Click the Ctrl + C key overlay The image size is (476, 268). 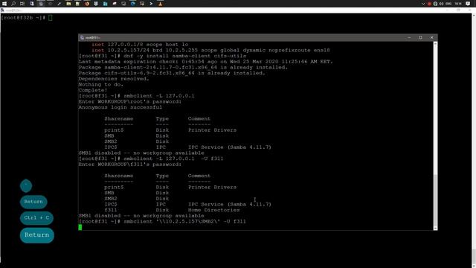point(36,218)
